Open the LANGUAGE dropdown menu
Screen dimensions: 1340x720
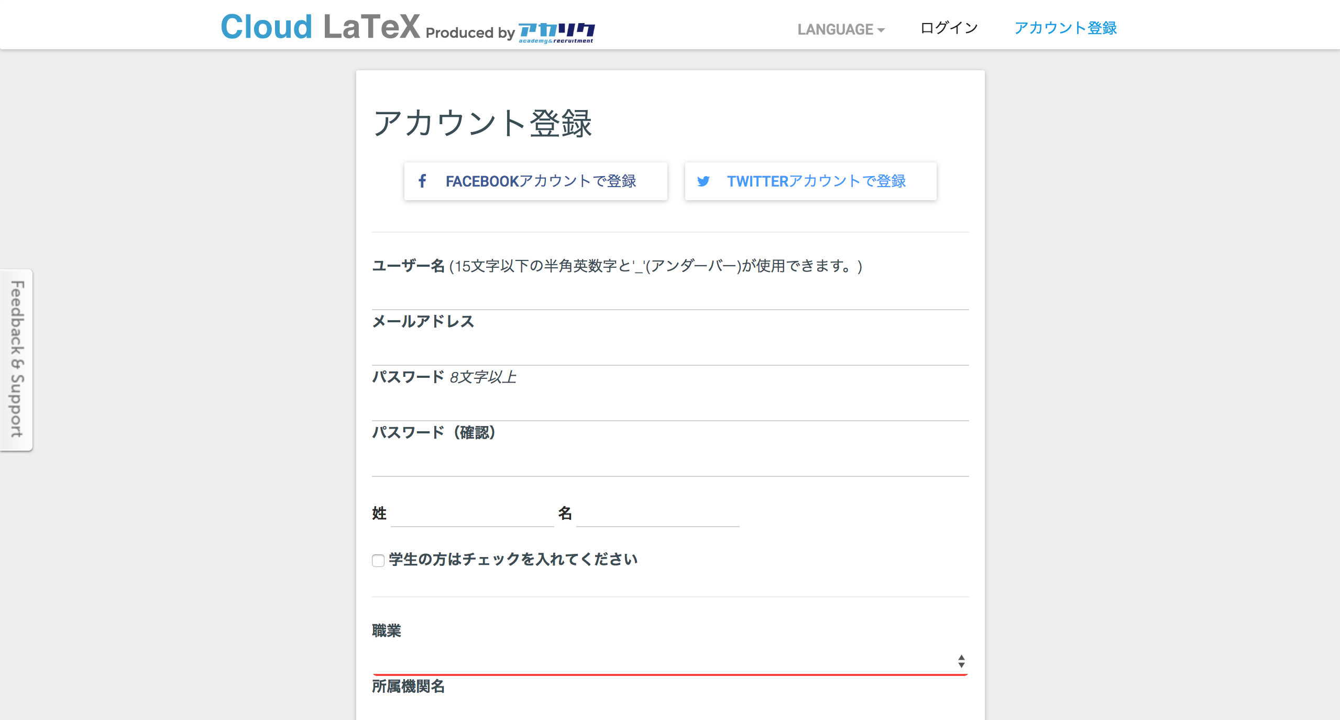[x=841, y=29]
